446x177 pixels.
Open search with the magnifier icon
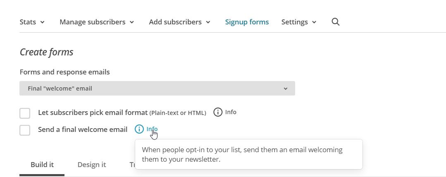click(x=336, y=22)
